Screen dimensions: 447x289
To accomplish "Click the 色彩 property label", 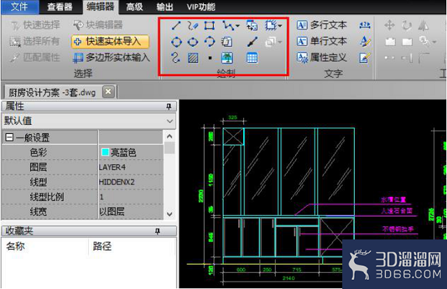I will click(x=38, y=152).
